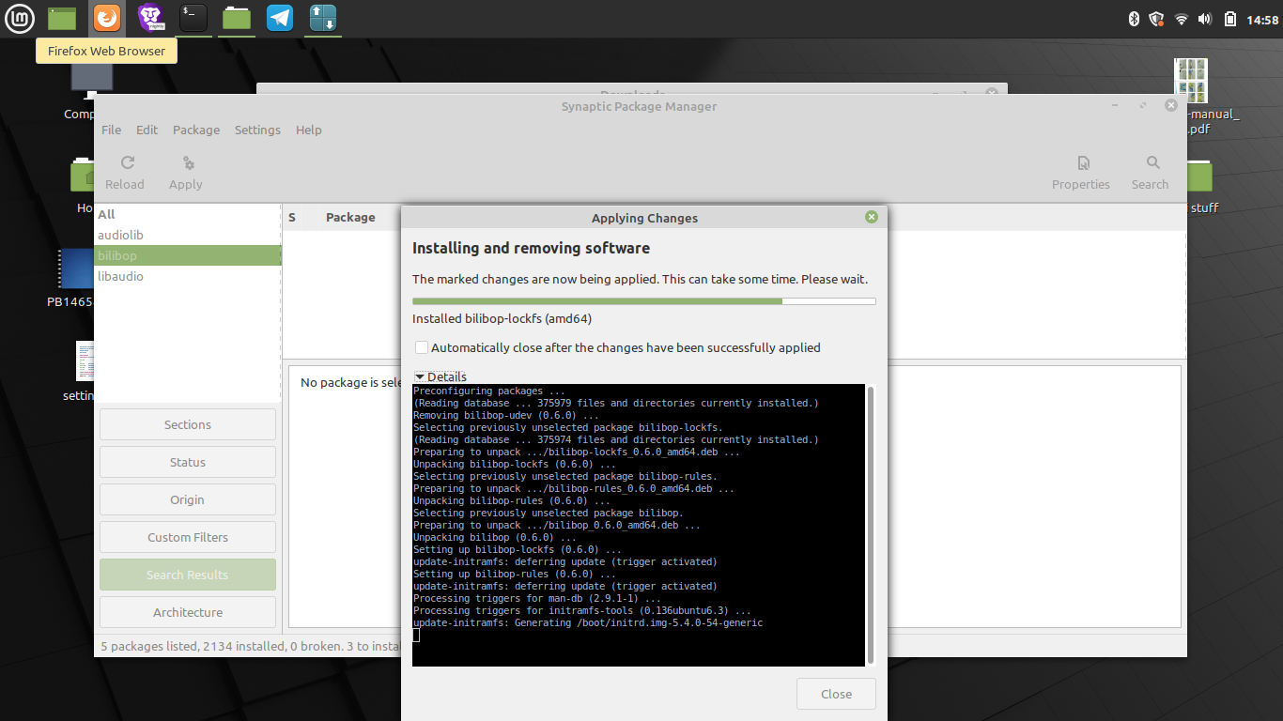Launch Firefox Web Browser from panel
Image resolution: width=1283 pixels, height=721 pixels.
[107, 17]
